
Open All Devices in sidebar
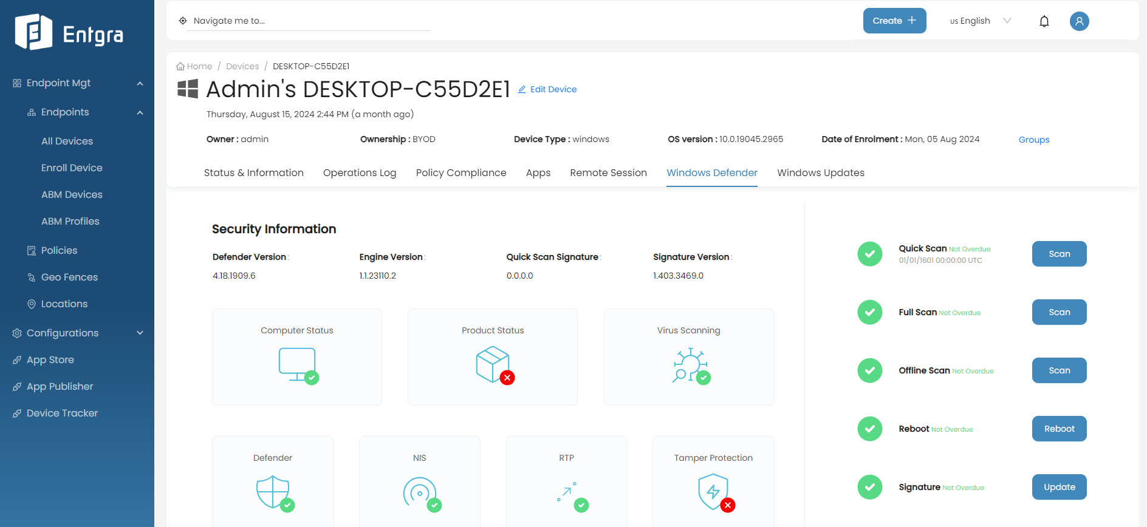coord(67,141)
